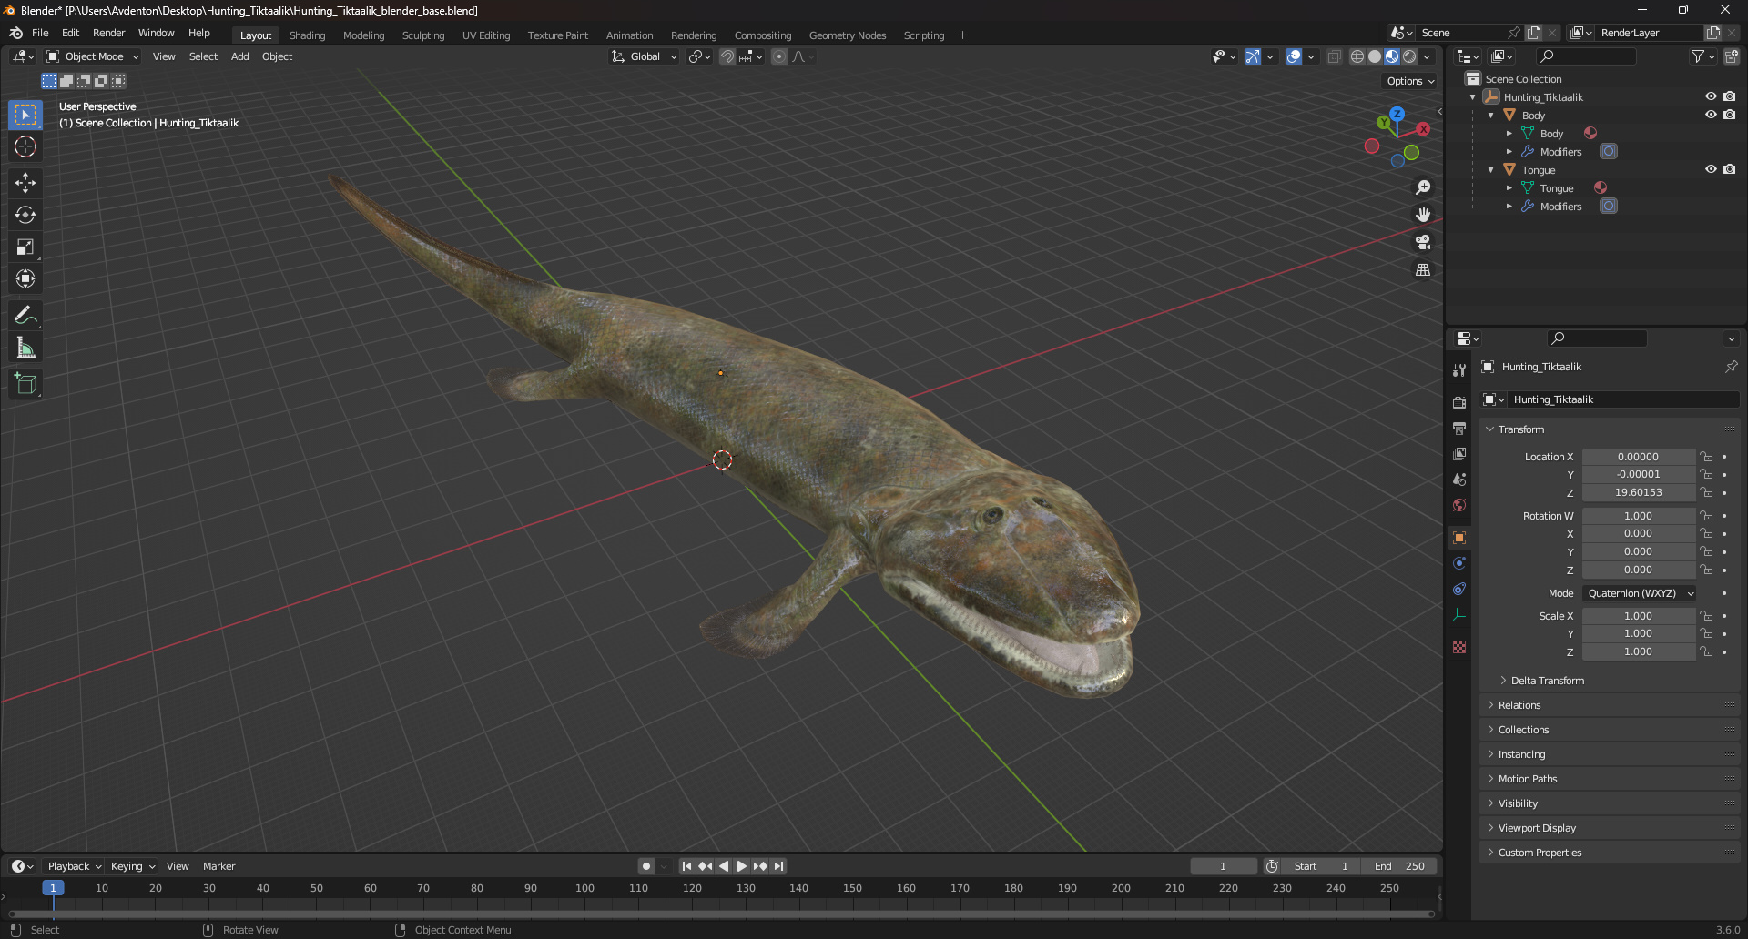Expand the Tongue mesh data row
This screenshot has width=1748, height=939.
(1509, 188)
